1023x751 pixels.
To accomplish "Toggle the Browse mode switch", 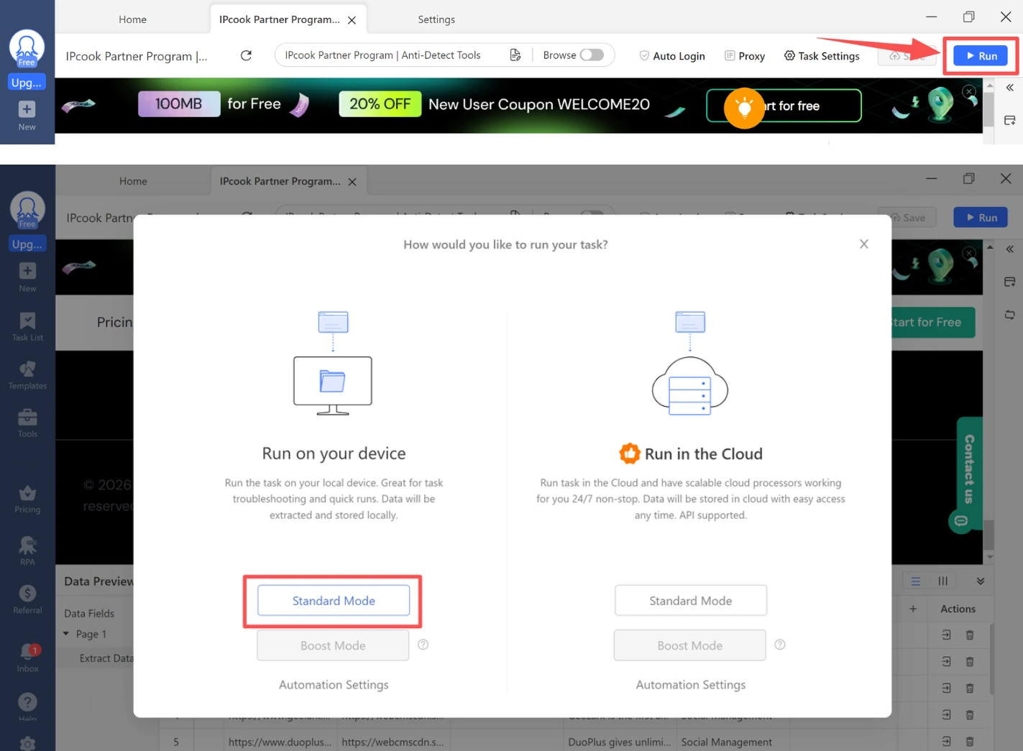I will tap(592, 55).
